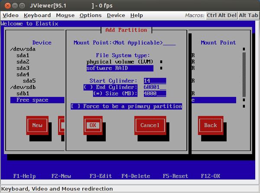The image size is (260, 193).
Task: Open the Mouse menu
Action: (65, 16)
